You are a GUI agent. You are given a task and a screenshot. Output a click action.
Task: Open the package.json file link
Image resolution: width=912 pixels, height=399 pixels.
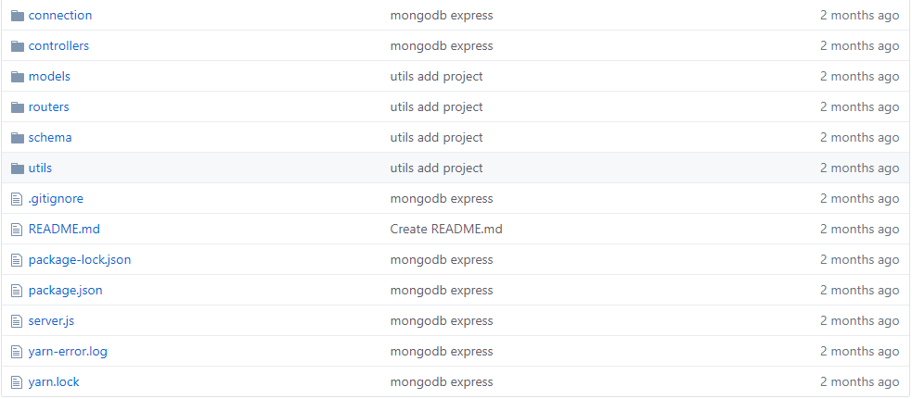coord(65,291)
